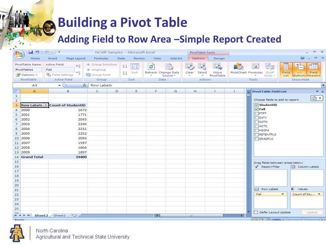Click first sheet navigation arrow
326x245 pixels.
15,215
